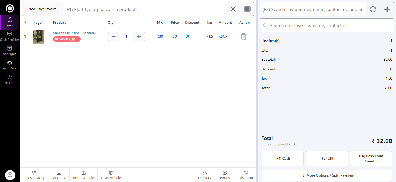This screenshot has width=396, height=182.
Task: Pay using (F4) Cash button
Action: pos(282,159)
